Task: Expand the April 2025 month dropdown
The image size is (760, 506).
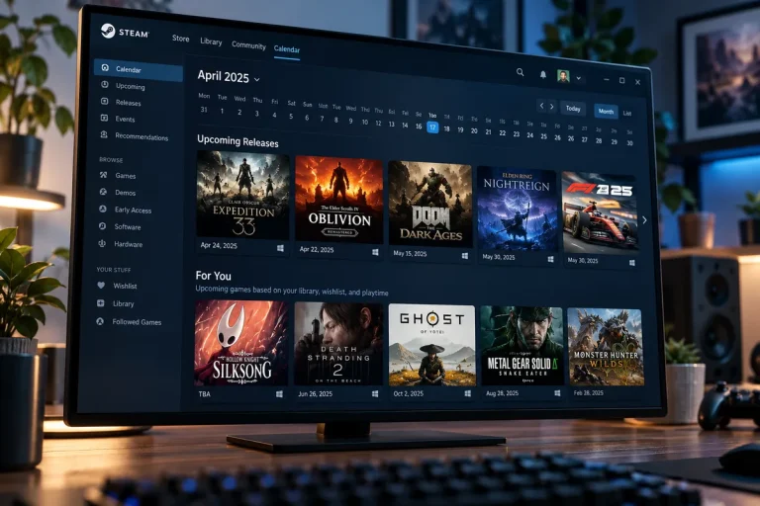Action: point(257,79)
